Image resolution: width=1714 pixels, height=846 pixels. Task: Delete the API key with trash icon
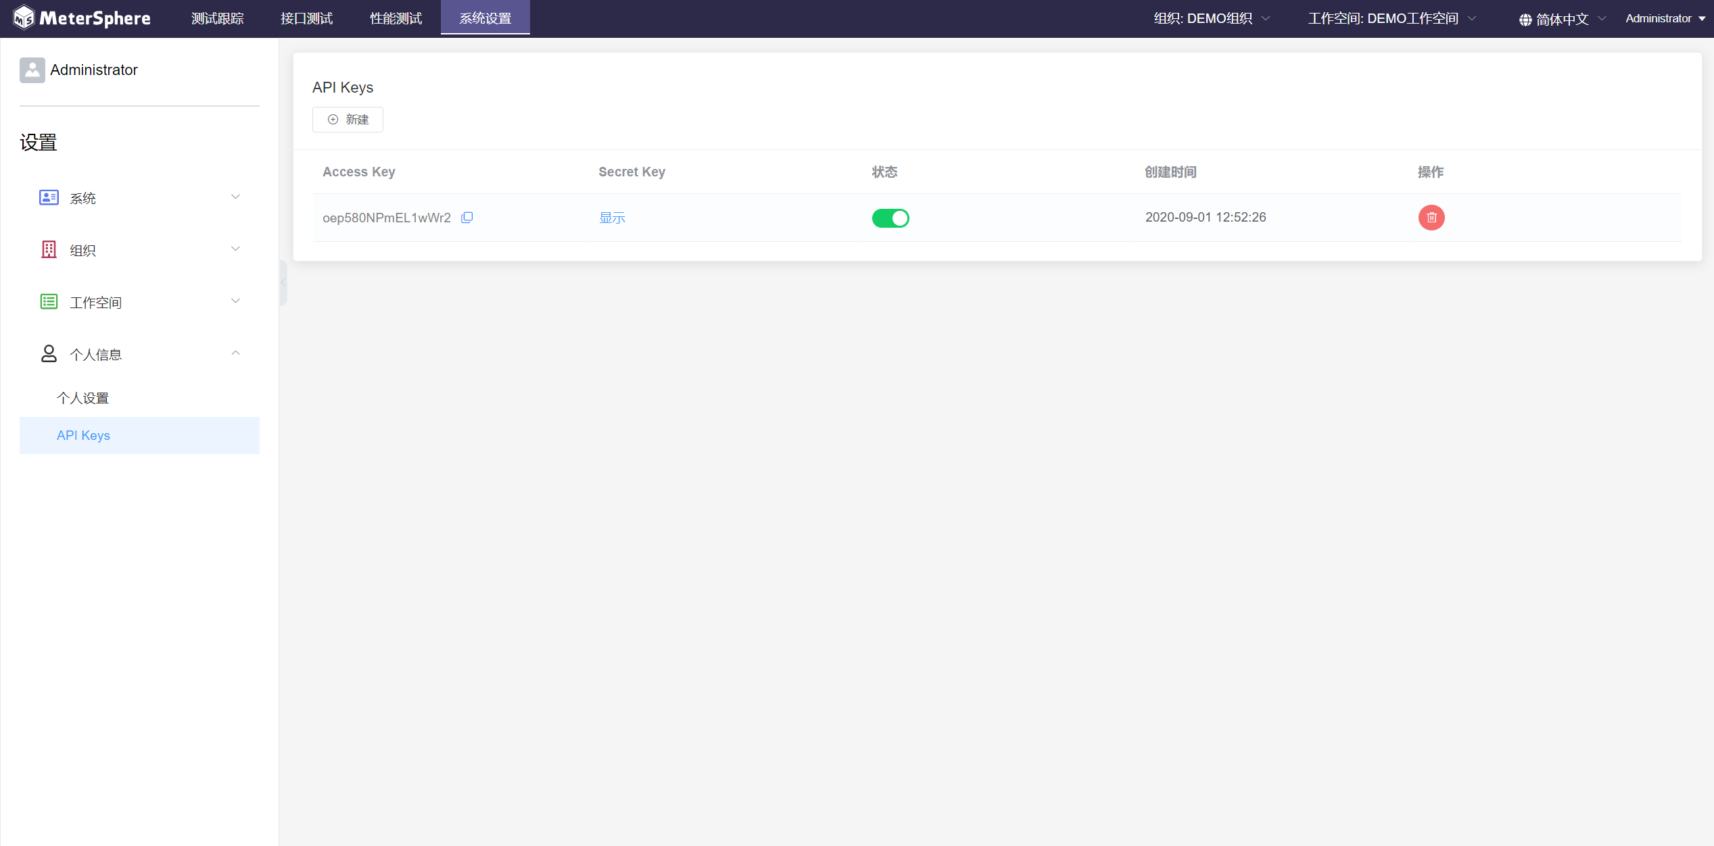click(x=1431, y=218)
